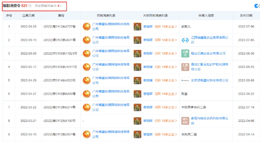Expand 任职 18家企业 in row 2
The height and width of the screenshot is (142, 260).
(x=166, y=40)
